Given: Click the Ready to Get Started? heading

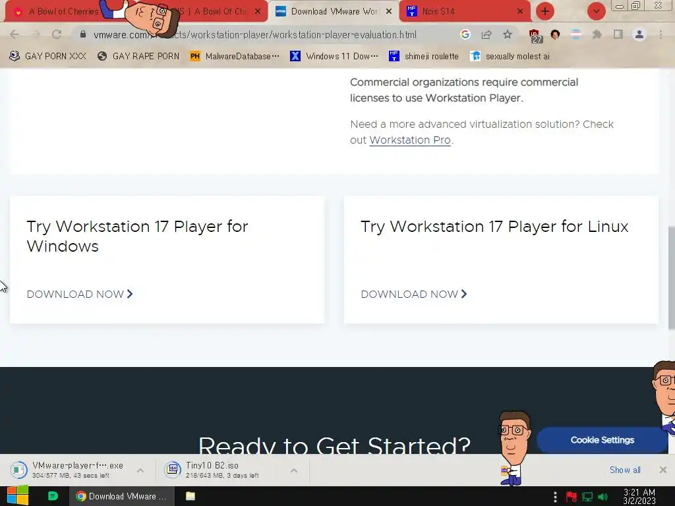Looking at the screenshot, I should [x=334, y=445].
